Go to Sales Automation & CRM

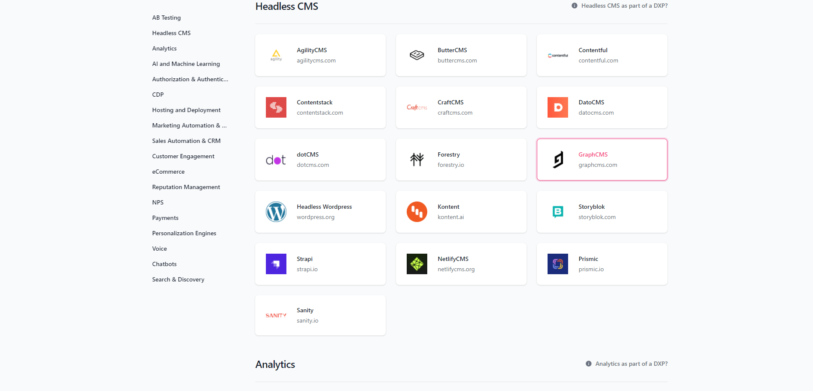[x=186, y=141]
